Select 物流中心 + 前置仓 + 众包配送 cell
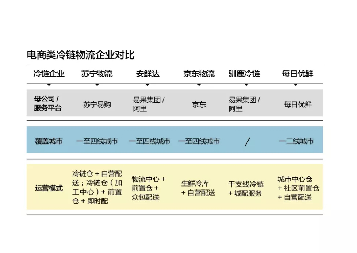 [149, 188]
